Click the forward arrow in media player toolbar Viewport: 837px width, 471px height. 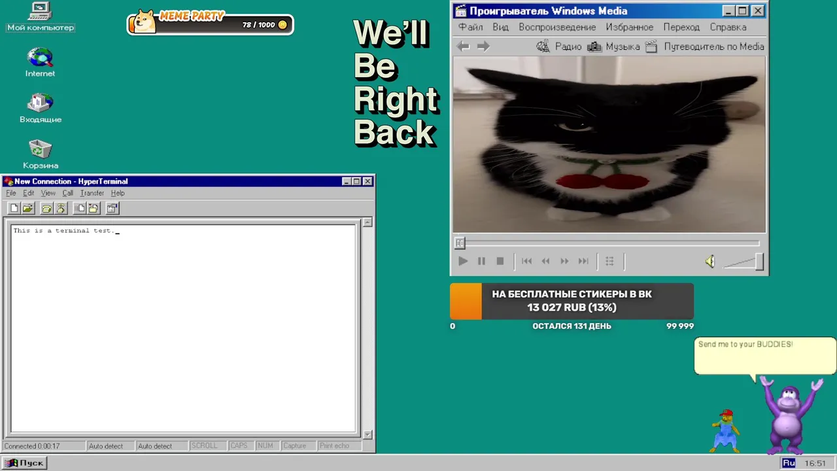tap(483, 46)
